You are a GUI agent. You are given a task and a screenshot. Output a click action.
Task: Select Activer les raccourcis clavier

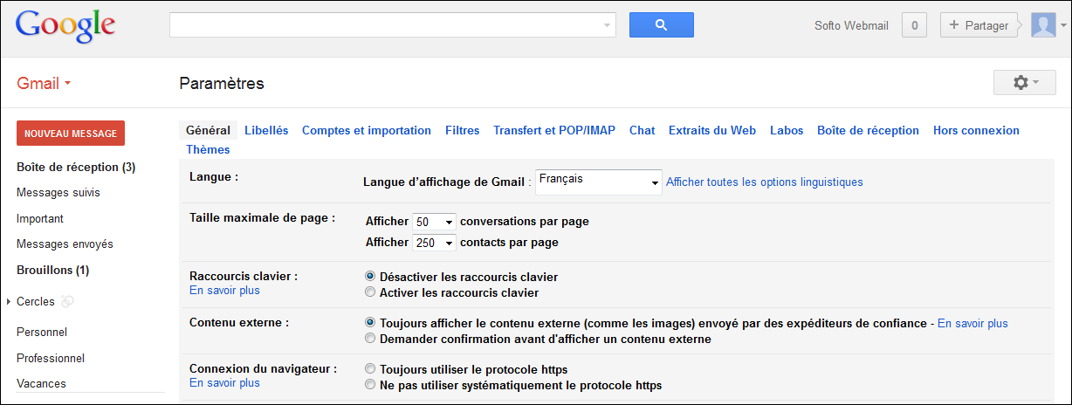[x=370, y=292]
